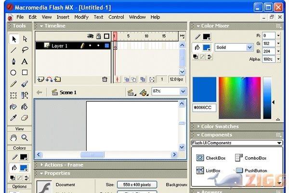Select the PushButton component

point(251,170)
